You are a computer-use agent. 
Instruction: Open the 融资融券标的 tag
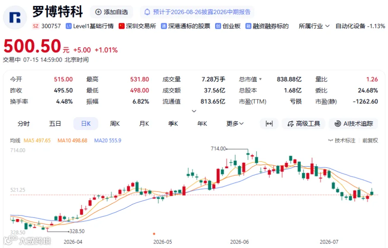267,26
